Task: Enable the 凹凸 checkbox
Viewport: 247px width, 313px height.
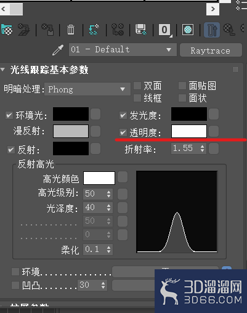Action: pos(15,285)
